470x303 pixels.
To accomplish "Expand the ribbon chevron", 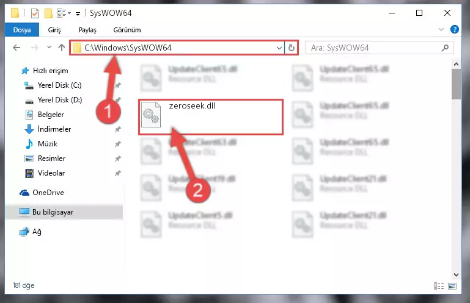I will tap(441, 30).
